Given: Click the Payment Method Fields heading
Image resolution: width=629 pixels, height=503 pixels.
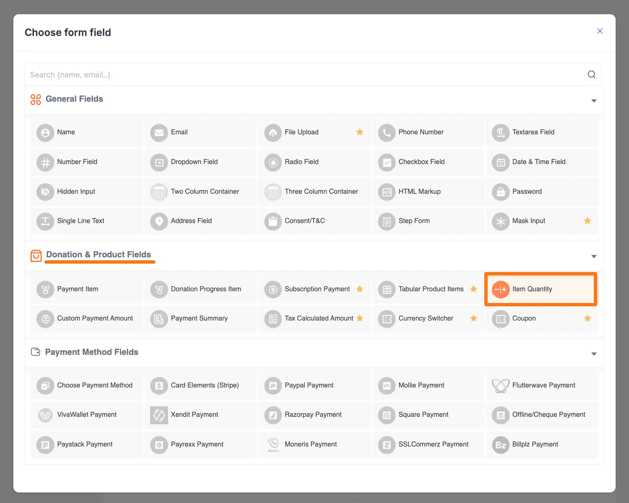Looking at the screenshot, I should pyautogui.click(x=91, y=352).
